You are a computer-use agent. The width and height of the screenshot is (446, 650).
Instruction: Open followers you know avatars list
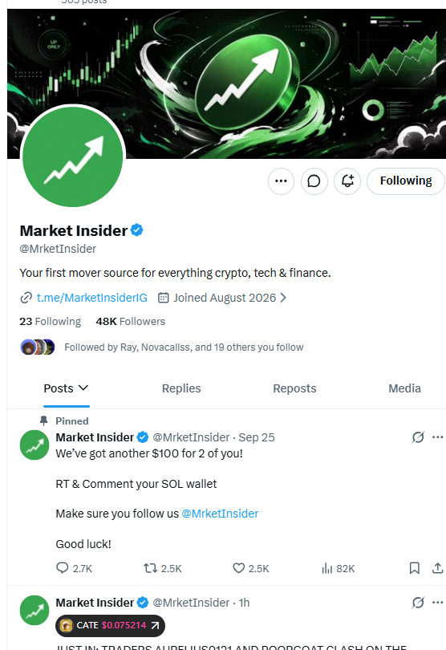pos(38,347)
